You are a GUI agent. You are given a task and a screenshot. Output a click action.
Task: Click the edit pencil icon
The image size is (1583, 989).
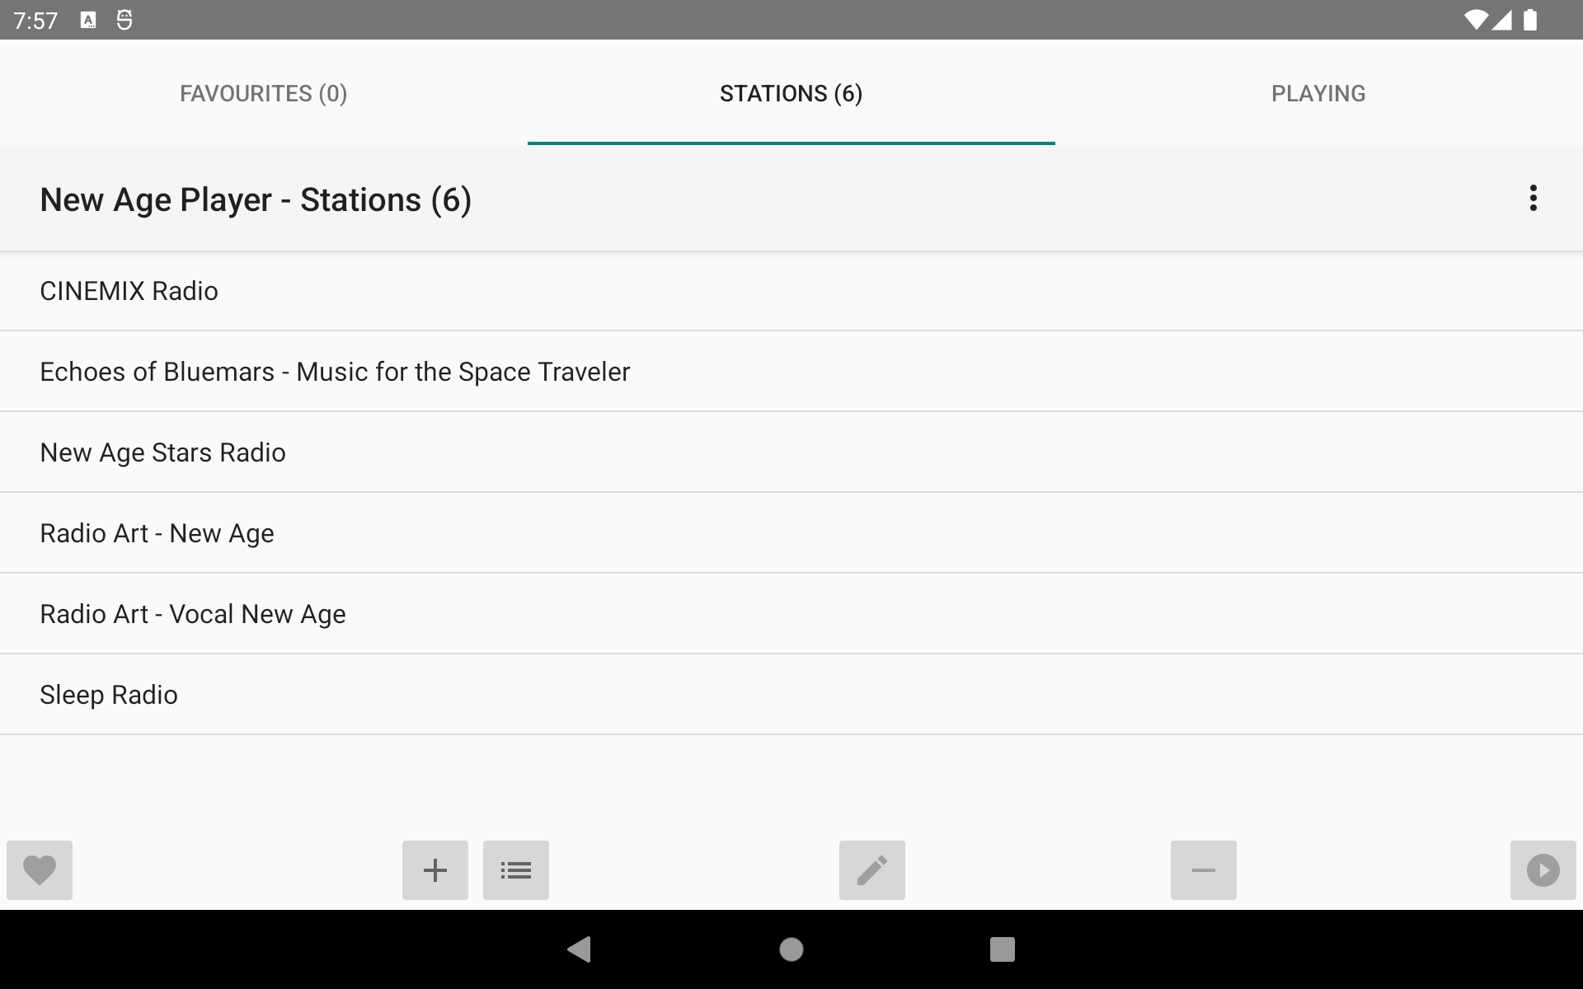click(871, 869)
